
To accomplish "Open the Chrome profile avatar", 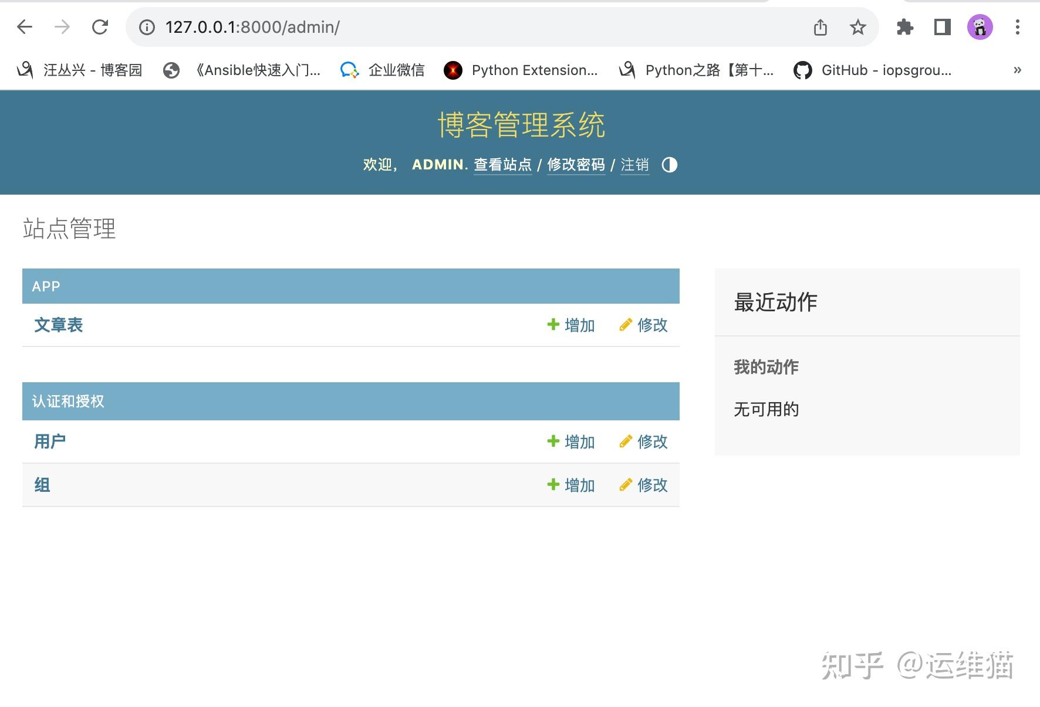I will (x=980, y=27).
